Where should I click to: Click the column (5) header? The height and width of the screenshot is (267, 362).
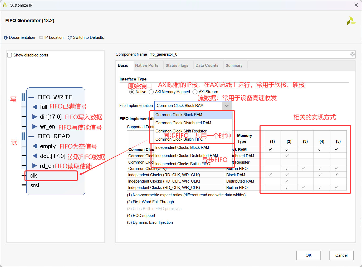pos(338,141)
